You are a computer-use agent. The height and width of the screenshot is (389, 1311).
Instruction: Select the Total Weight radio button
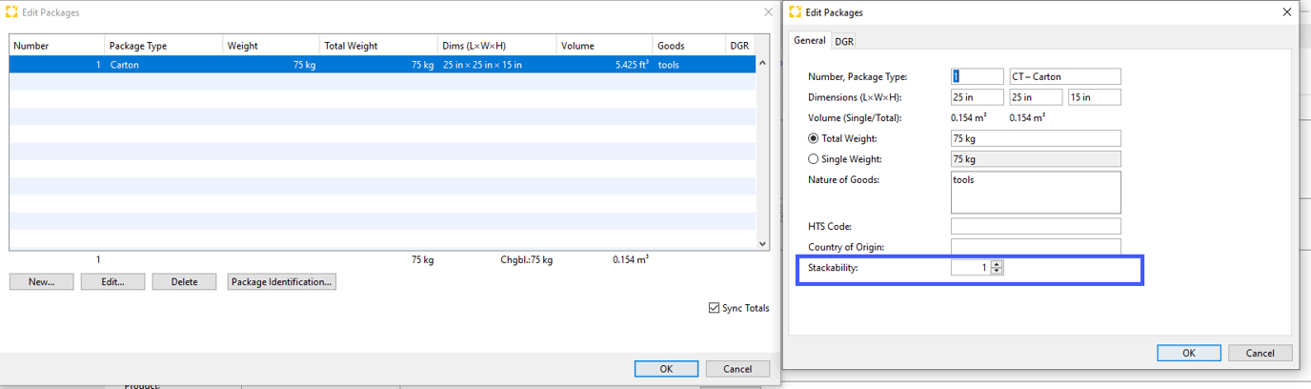point(813,139)
